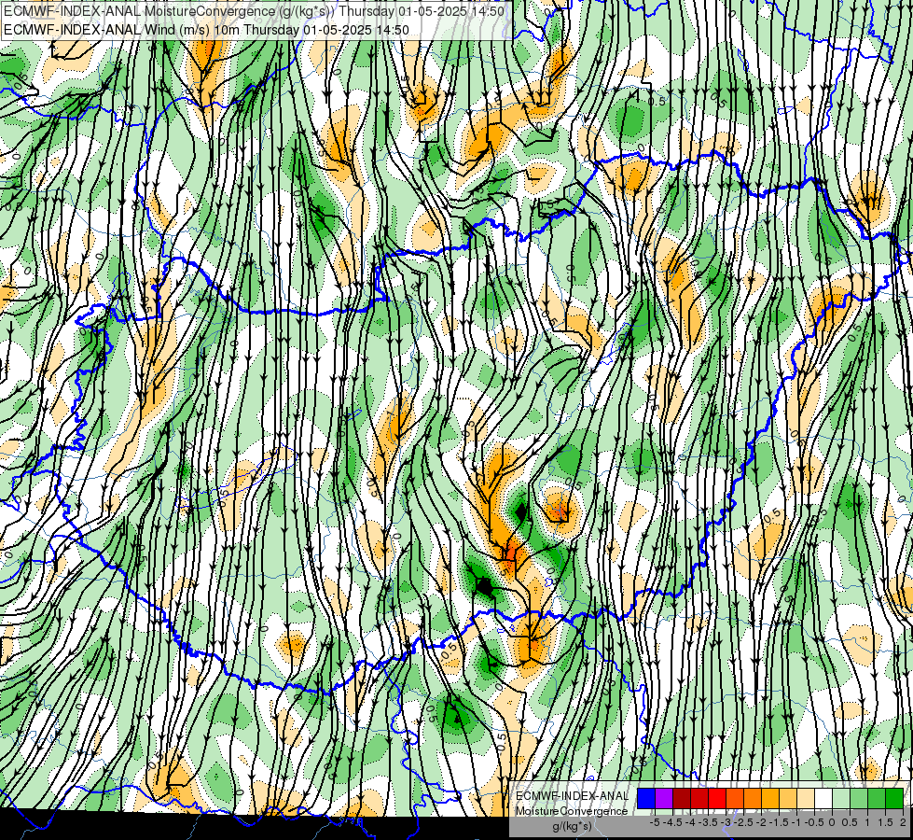913x840 pixels.
Task: Click the Wind (m/s) 10m title line
Action: (206, 30)
